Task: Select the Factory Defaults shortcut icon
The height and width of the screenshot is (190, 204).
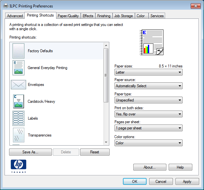Action: click(x=18, y=51)
